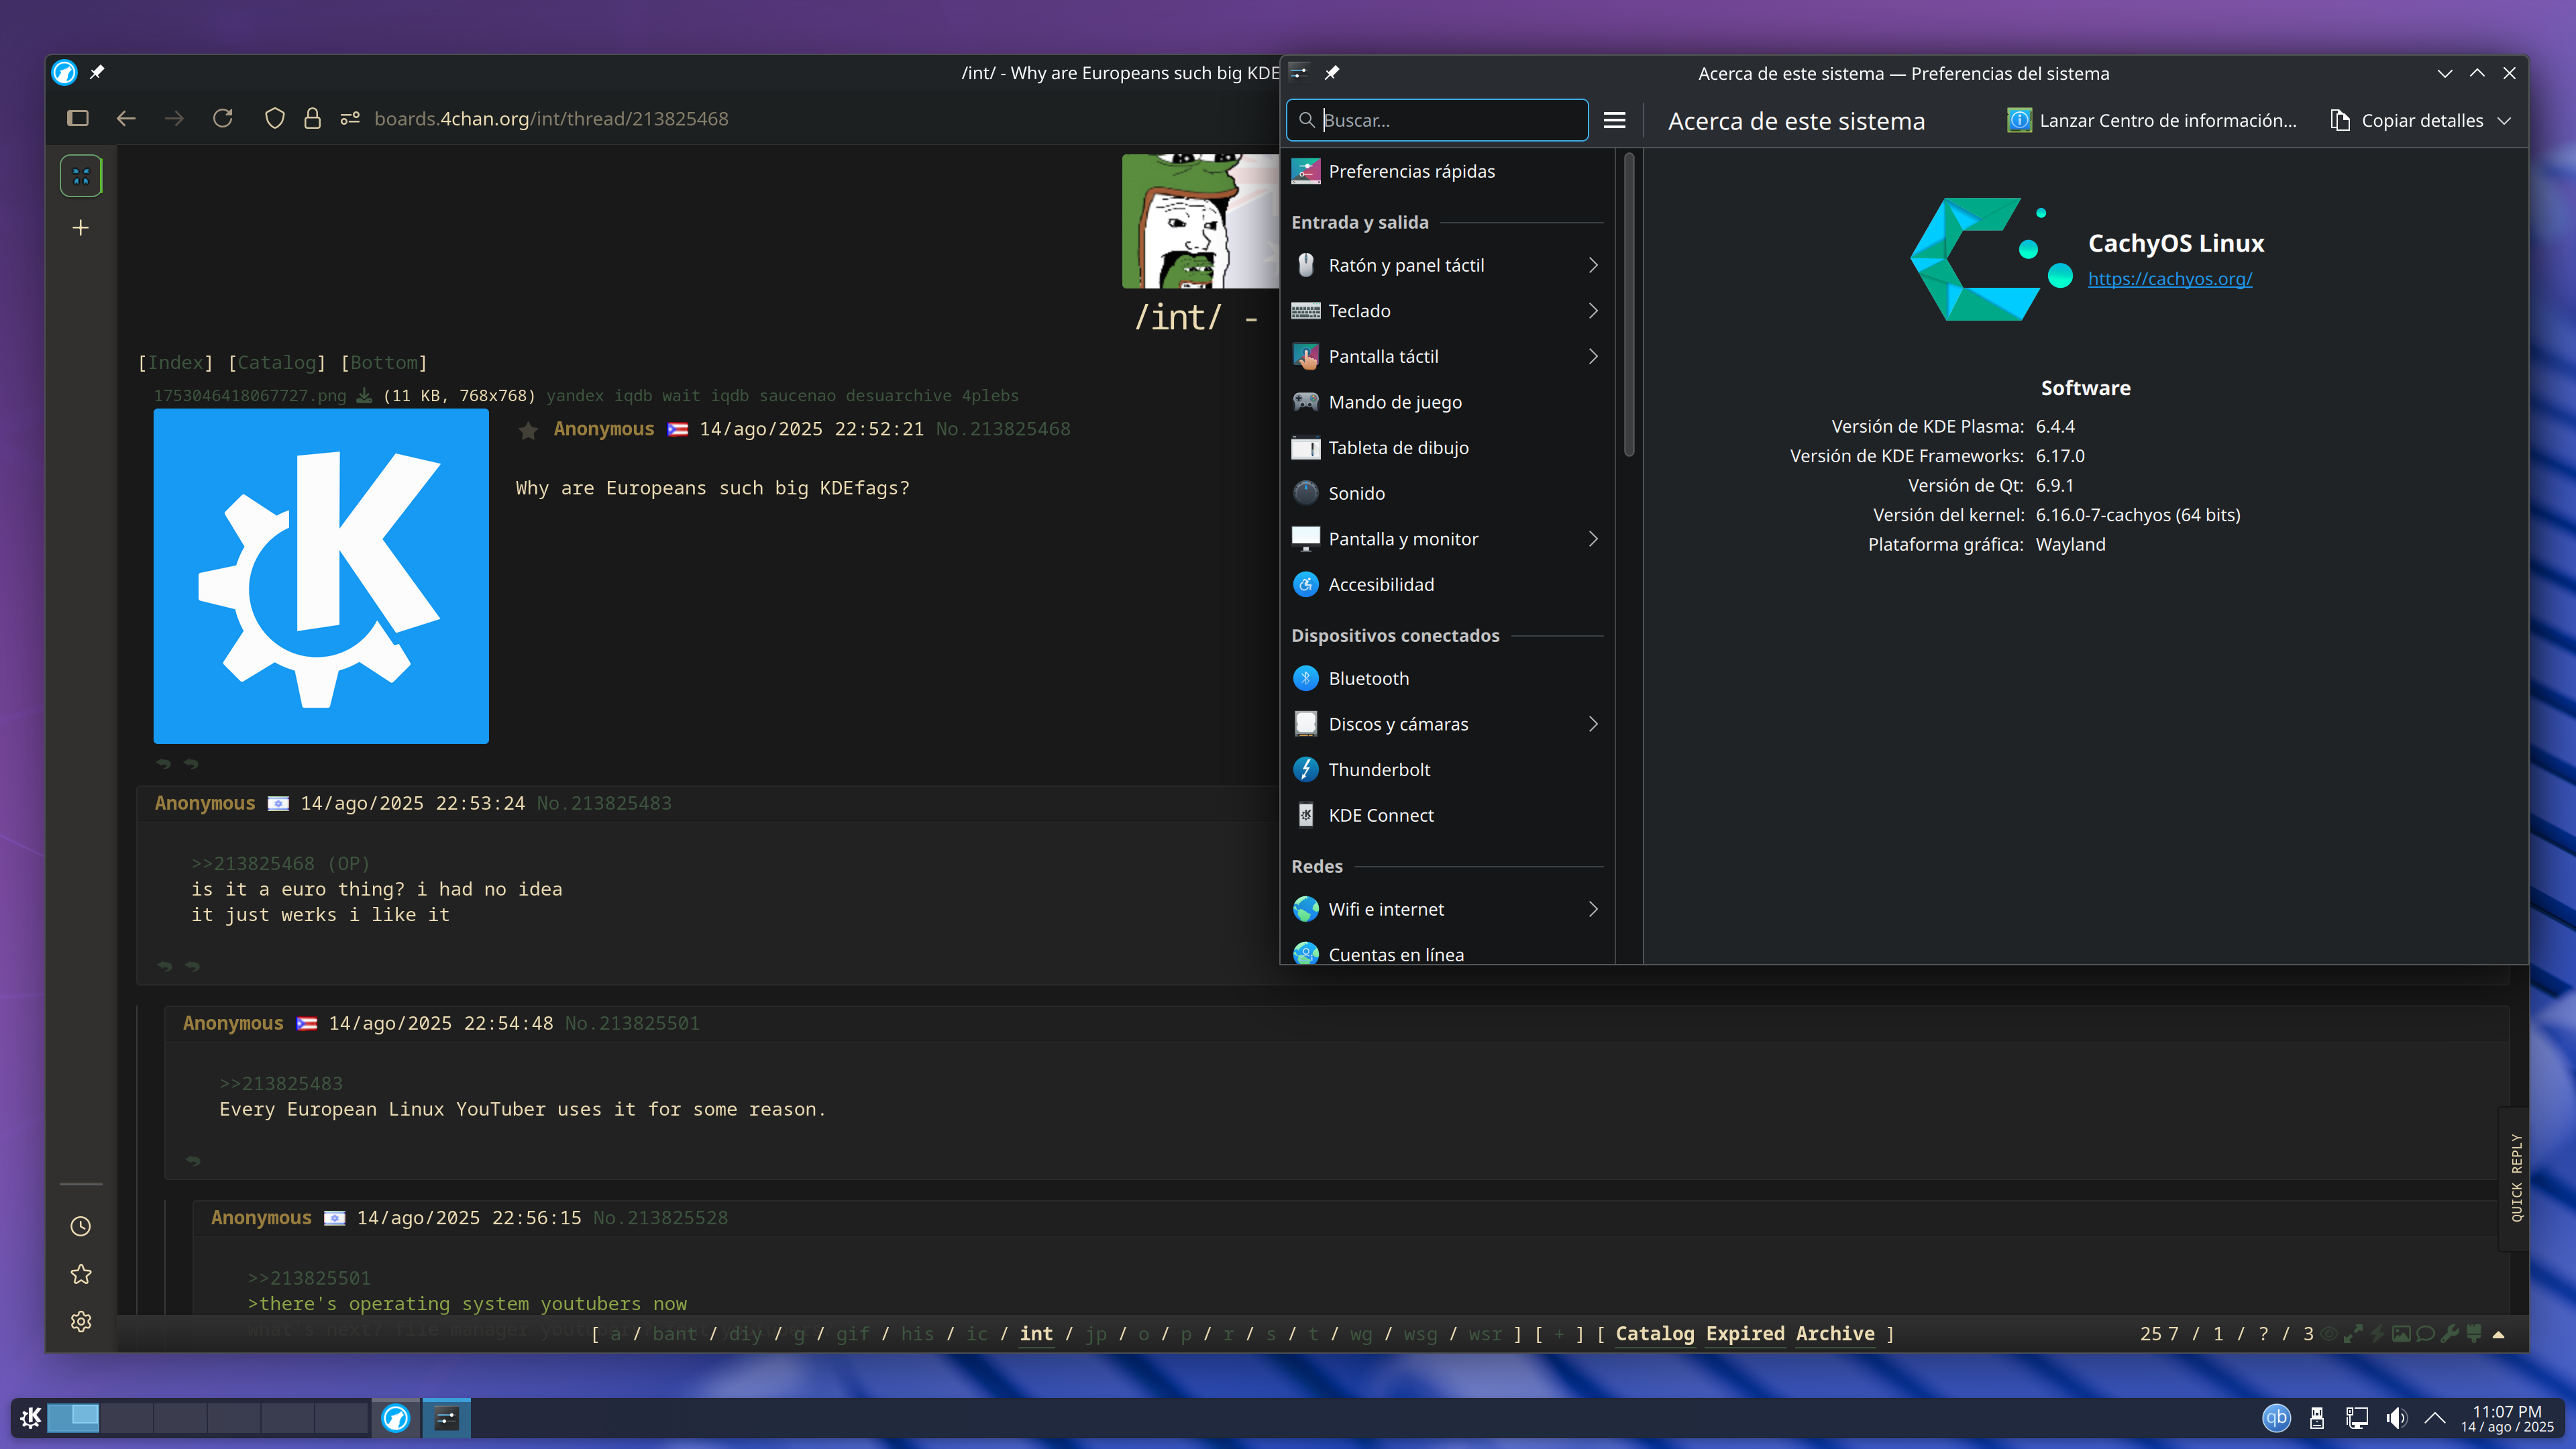Expand Discos y cámaras chevron
Image resolution: width=2576 pixels, height=1449 pixels.
[1593, 724]
